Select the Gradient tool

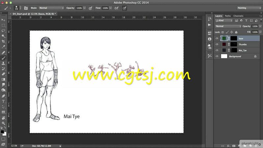click(x=3, y=79)
